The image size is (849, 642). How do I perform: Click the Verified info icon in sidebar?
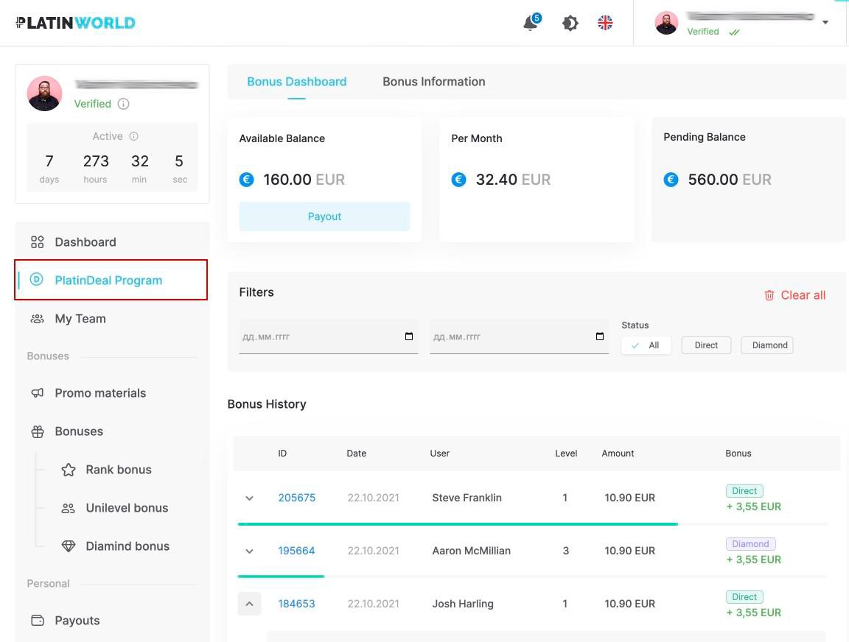tap(124, 104)
